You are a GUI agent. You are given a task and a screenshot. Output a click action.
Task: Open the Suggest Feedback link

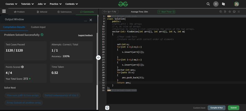[x=85, y=35]
